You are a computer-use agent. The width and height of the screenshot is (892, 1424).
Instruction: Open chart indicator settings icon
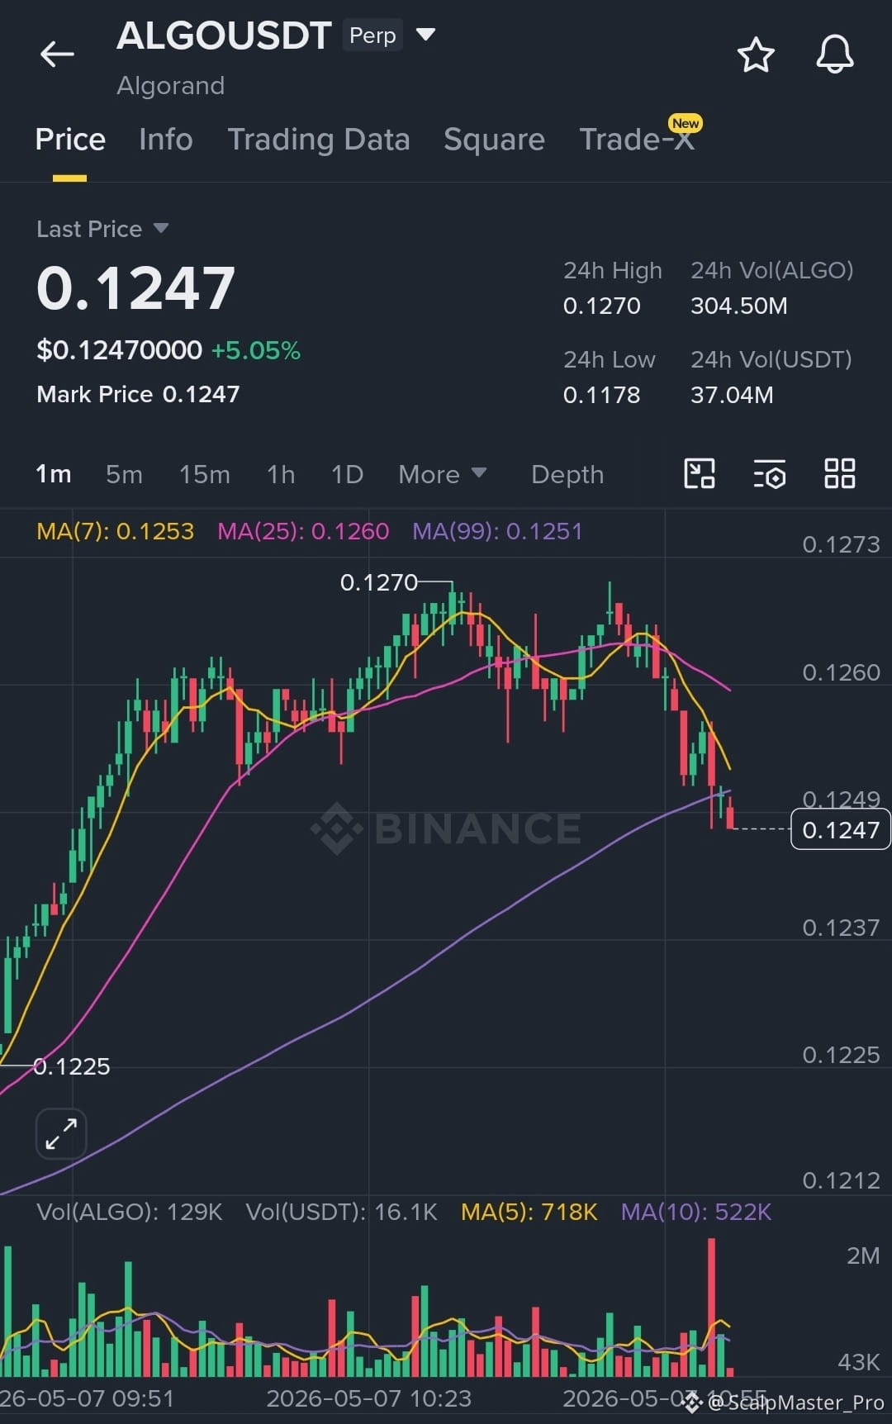770,474
